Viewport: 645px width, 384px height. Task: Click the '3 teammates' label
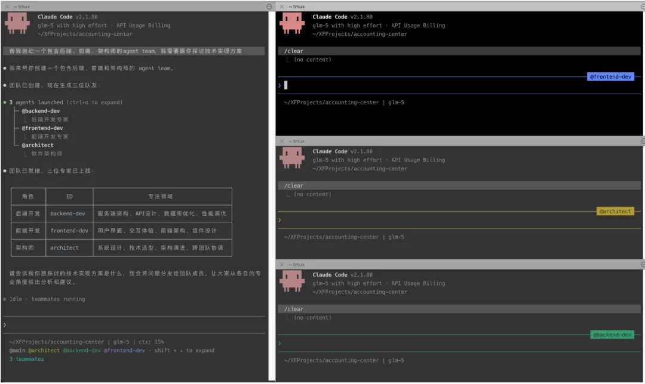[26, 359]
